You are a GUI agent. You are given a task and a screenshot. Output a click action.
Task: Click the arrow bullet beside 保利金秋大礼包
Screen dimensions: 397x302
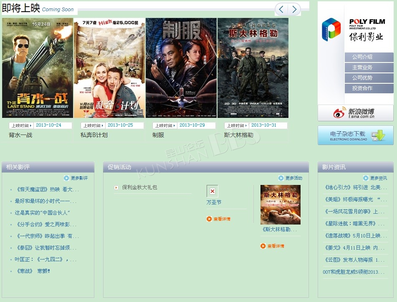[116, 187]
